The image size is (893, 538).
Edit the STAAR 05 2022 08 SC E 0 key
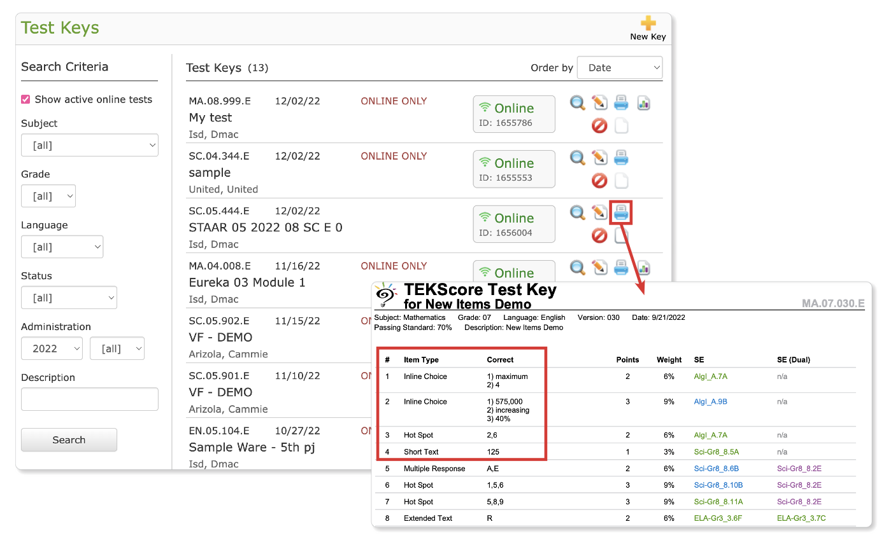point(599,212)
